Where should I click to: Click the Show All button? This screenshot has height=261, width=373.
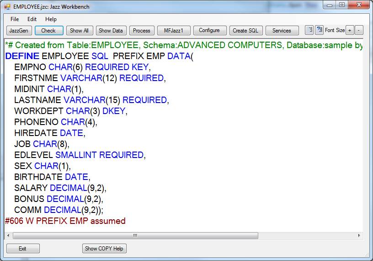point(80,31)
